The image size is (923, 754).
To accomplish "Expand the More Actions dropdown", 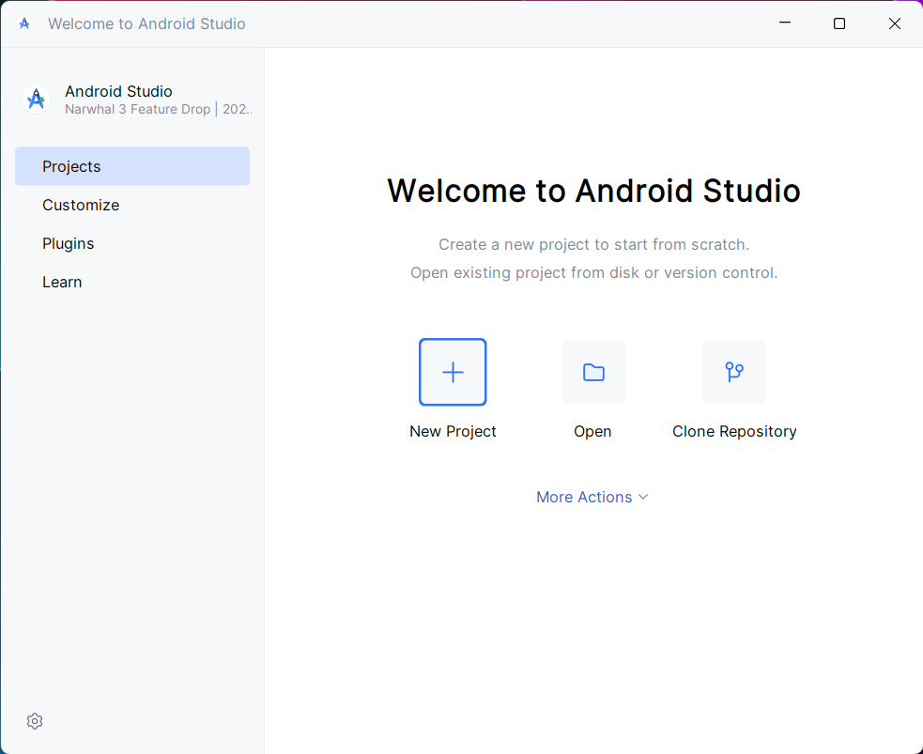I will tap(584, 497).
